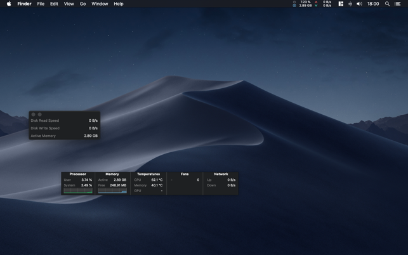Open the Apple menu
Image resolution: width=408 pixels, height=255 pixels.
[x=9, y=4]
